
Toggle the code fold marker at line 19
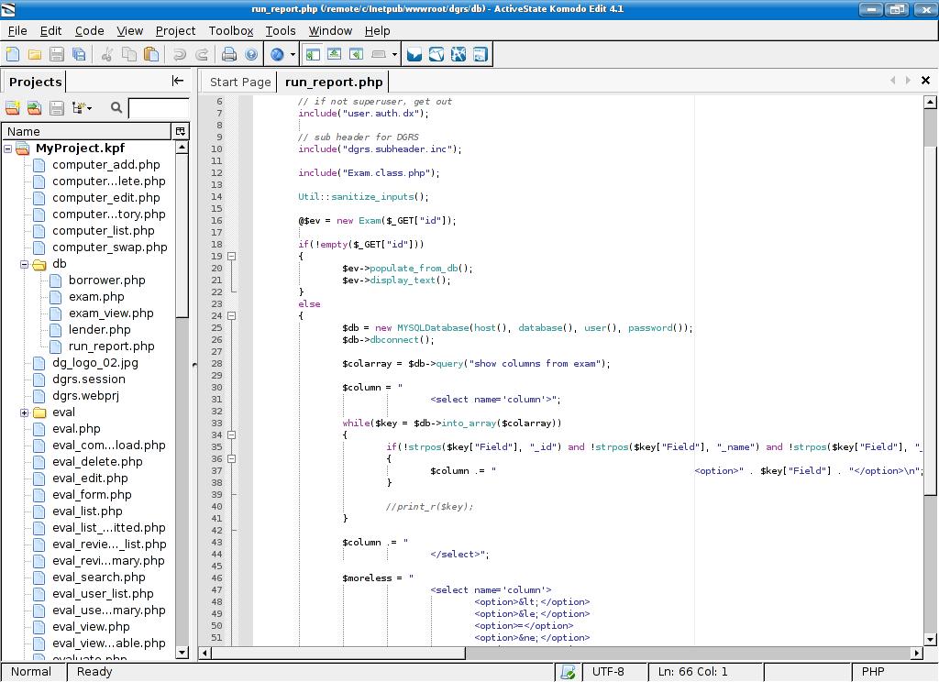click(232, 257)
